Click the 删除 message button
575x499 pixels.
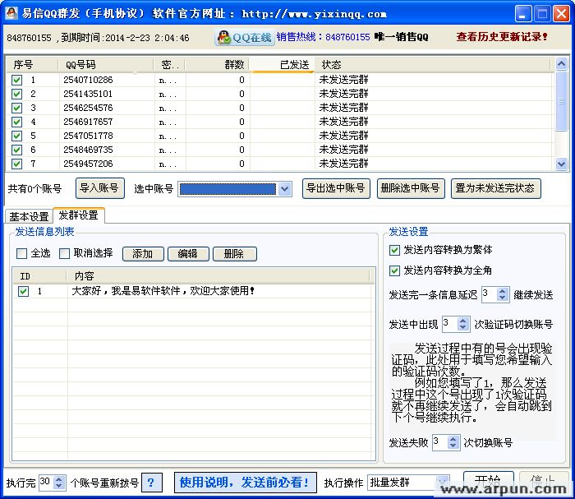(x=234, y=254)
